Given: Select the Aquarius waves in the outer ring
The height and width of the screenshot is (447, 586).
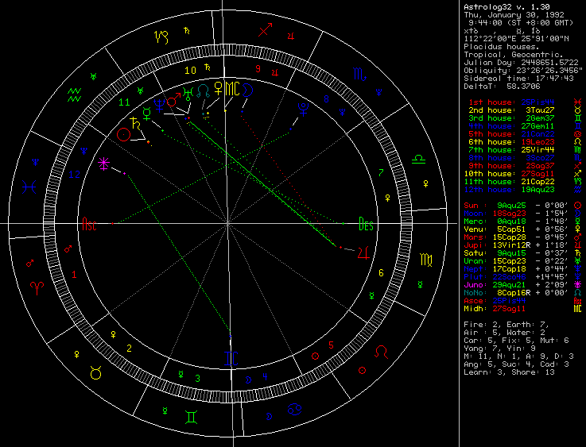Looking at the screenshot, I should (74, 94).
